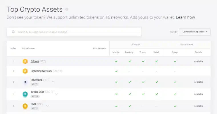Click Ethereum's Trezor support checkmark
The height and width of the screenshot is (114, 217).
(143, 82)
